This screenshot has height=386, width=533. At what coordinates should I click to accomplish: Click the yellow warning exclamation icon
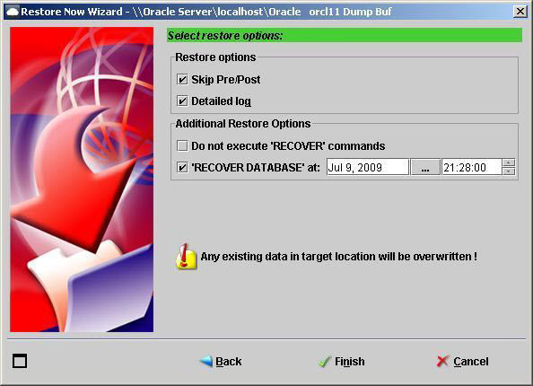[187, 257]
